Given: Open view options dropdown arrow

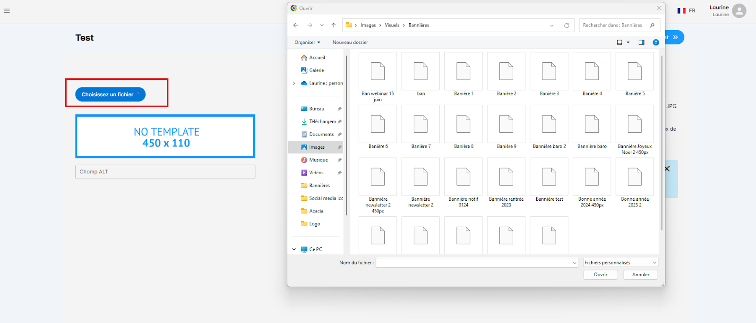Looking at the screenshot, I should pyautogui.click(x=628, y=42).
